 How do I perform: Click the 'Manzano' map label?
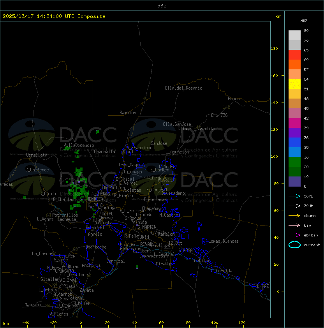(x=33, y=305)
